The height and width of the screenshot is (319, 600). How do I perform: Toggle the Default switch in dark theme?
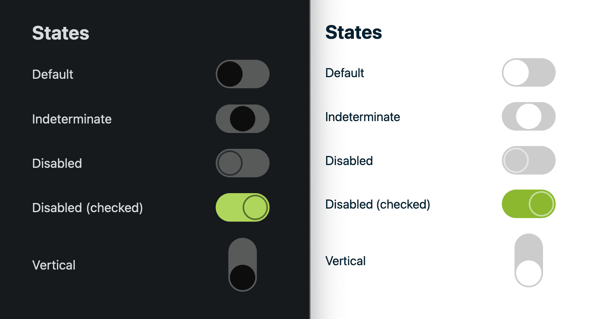pyautogui.click(x=242, y=74)
